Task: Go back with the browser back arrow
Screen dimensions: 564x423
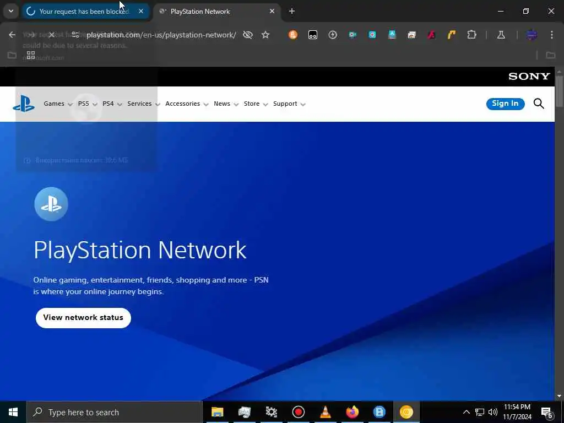Action: tap(12, 35)
